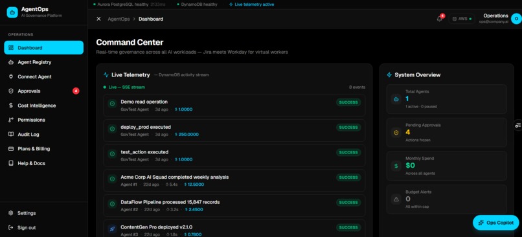The image size is (522, 237).
Task: Open the test_action executed event
Action: point(234,155)
